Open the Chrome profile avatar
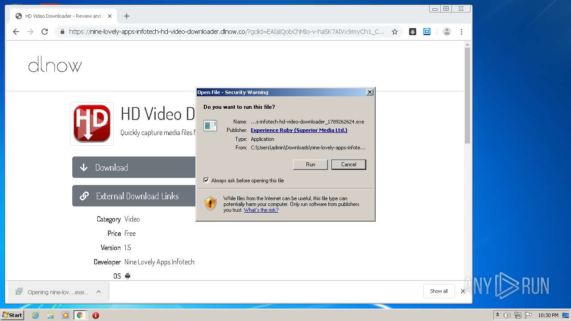This screenshot has height=321, width=571. pos(447,32)
